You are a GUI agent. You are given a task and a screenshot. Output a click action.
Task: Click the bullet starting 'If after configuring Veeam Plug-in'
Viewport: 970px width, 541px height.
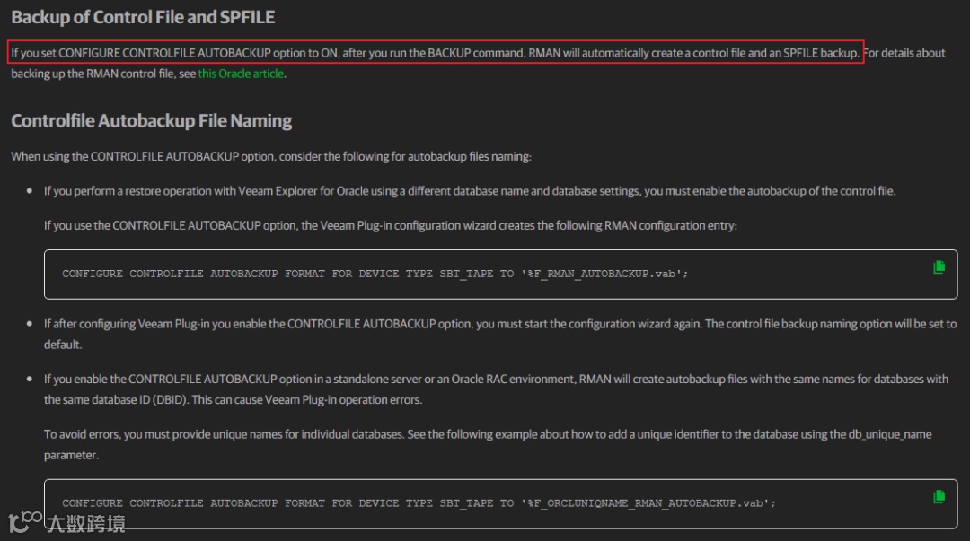(500, 334)
